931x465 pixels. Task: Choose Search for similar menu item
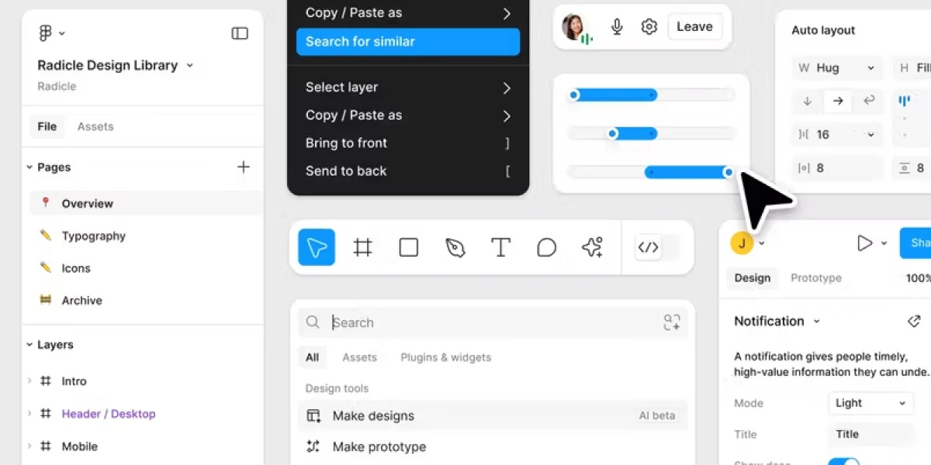407,42
